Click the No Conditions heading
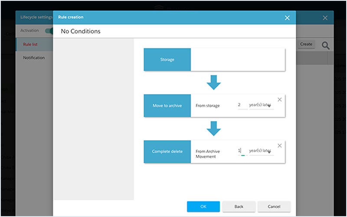Viewport: 347px width, 217px height. 81,31
